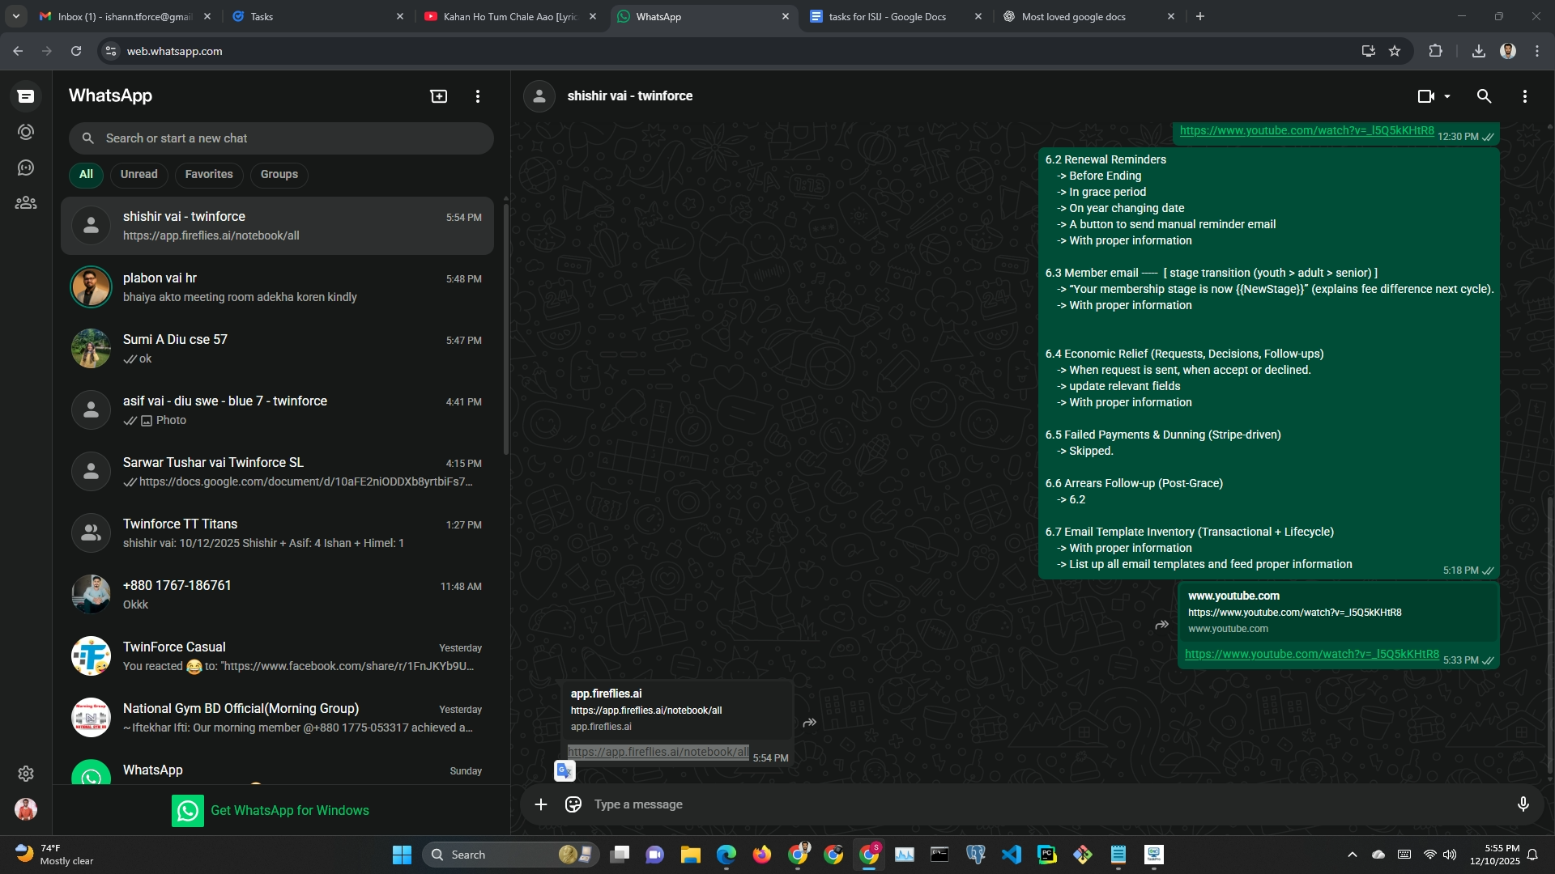Open emoji picker in message bar
The width and height of the screenshot is (1555, 874).
573,804
